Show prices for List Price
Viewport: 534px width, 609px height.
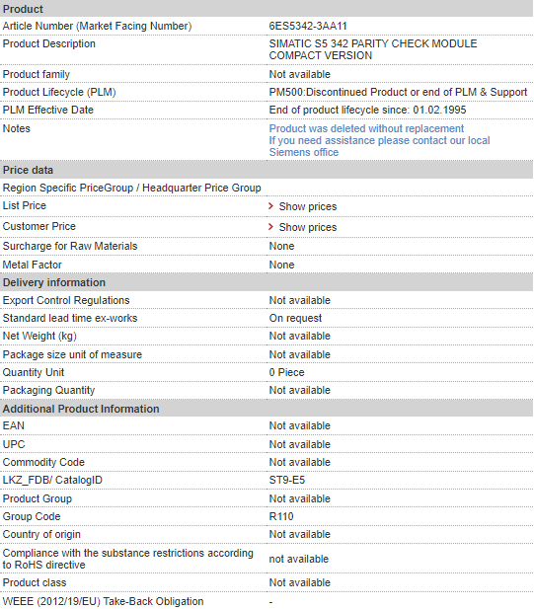pos(308,206)
